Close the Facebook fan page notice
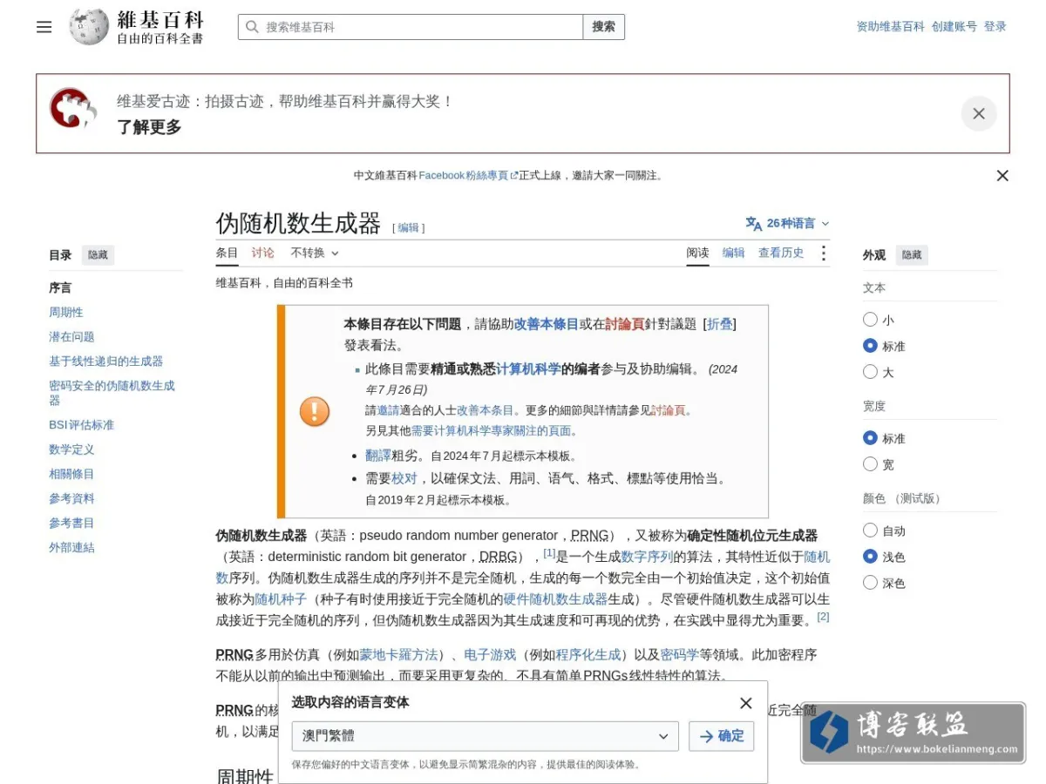1046x784 pixels. (1002, 176)
